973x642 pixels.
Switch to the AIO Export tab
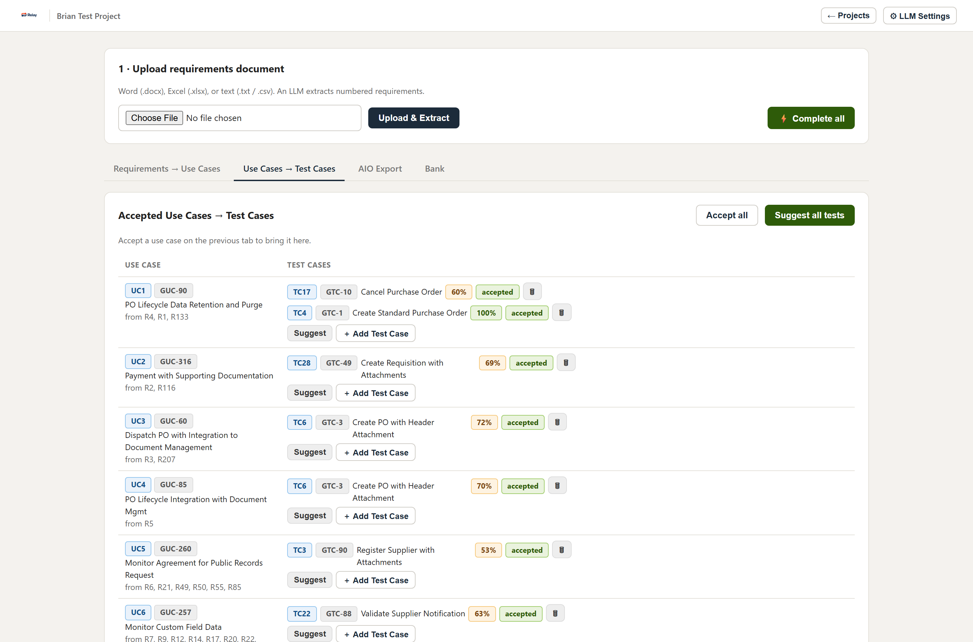point(380,169)
